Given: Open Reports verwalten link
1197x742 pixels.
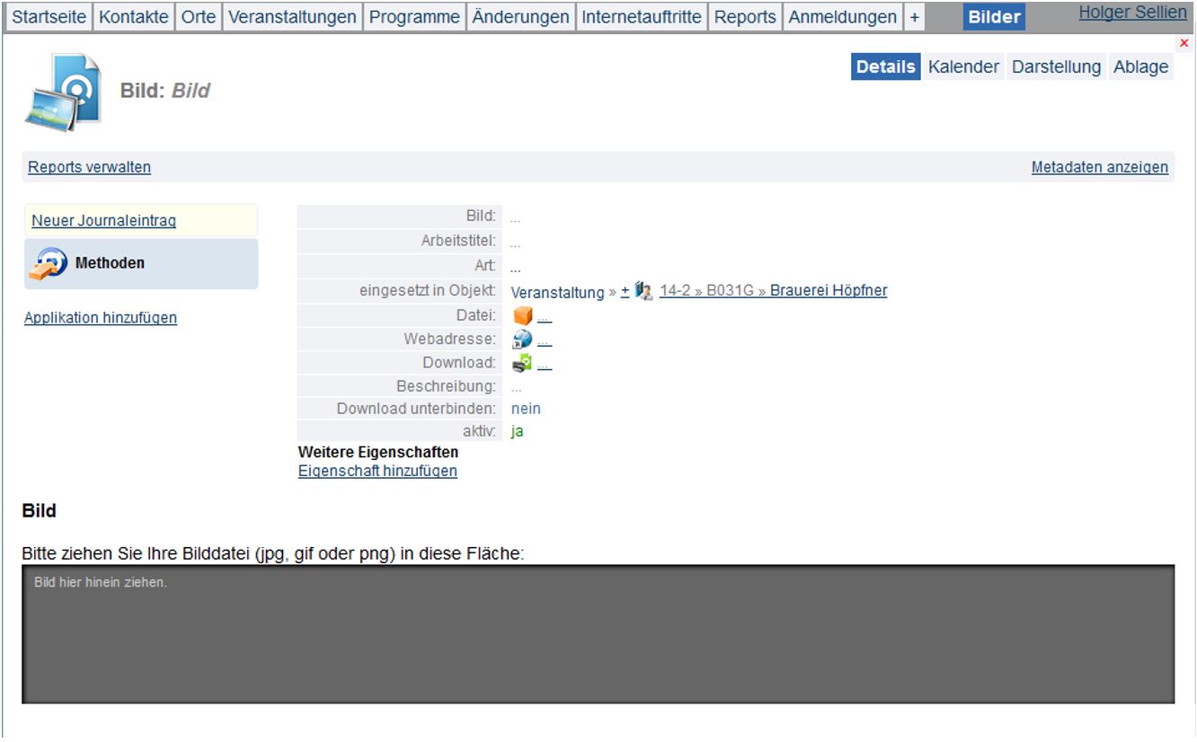Looking at the screenshot, I should (x=89, y=167).
